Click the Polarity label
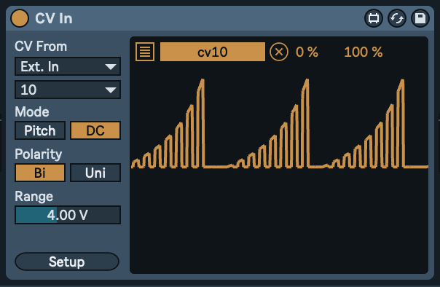The height and width of the screenshot is (287, 440). point(39,154)
